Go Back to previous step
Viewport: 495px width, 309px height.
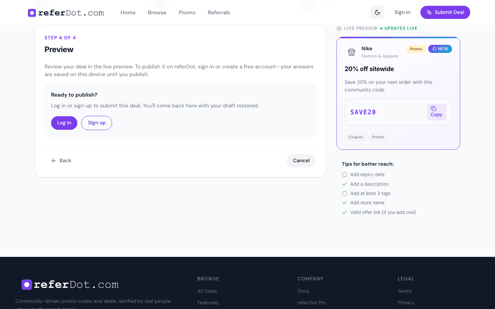(61, 161)
